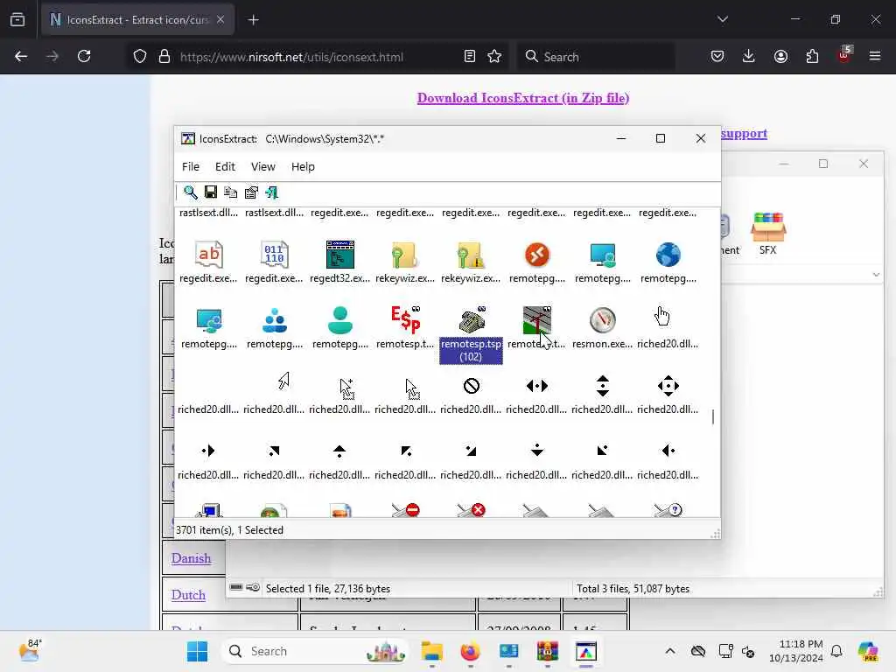Viewport: 896px width, 672px height.
Task: Select the riched20.dll vertical scroll arrows cursor
Action: point(602,386)
